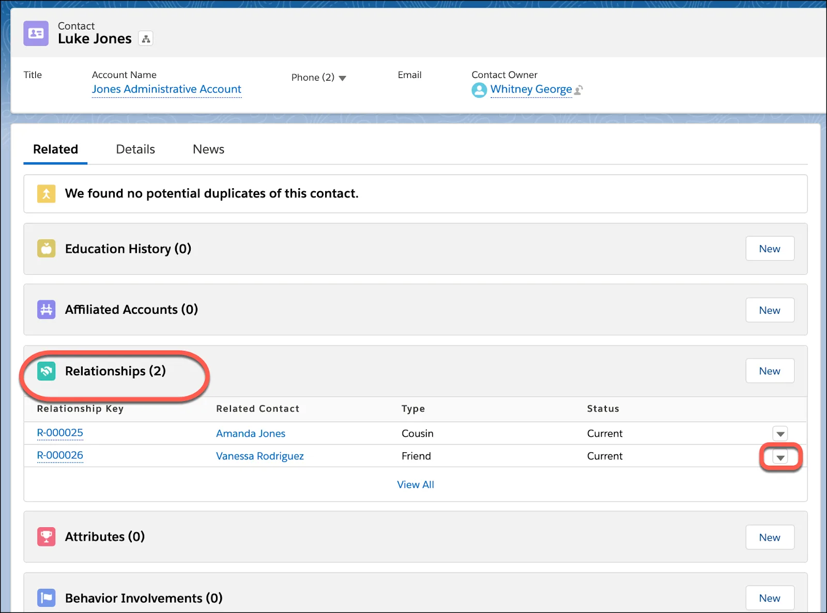Switch to the News tab
Viewport: 827px width, 613px height.
point(208,149)
